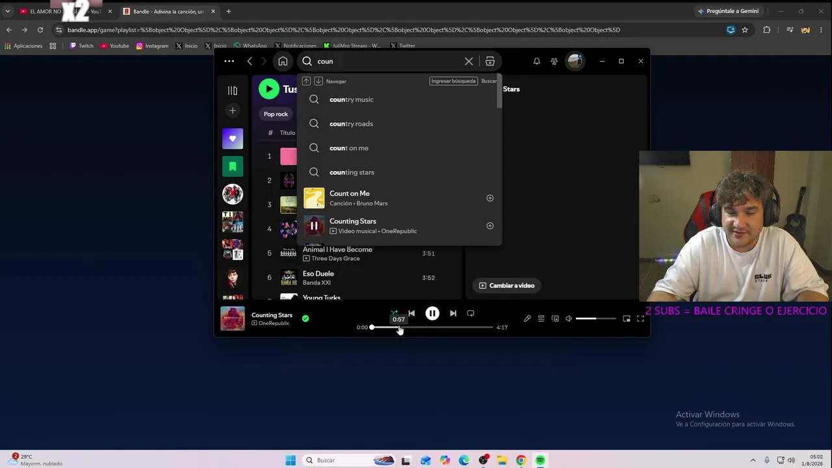Skip to previous track
832x468 pixels.
pos(411,313)
